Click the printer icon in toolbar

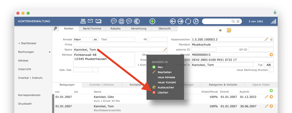pyautogui.click(x=83, y=21)
